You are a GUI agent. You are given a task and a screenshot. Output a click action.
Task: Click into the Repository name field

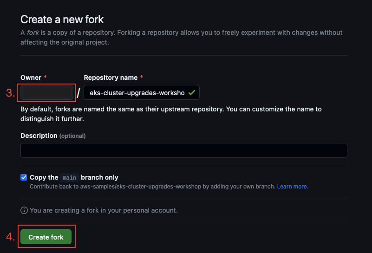pos(141,92)
